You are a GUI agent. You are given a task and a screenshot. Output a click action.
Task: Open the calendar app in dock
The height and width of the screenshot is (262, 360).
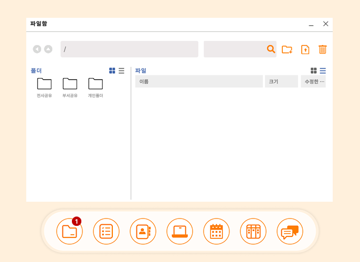click(x=216, y=231)
